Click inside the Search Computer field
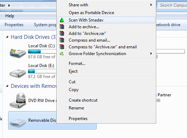Viewport: 187px width, 138px height. 172,5
